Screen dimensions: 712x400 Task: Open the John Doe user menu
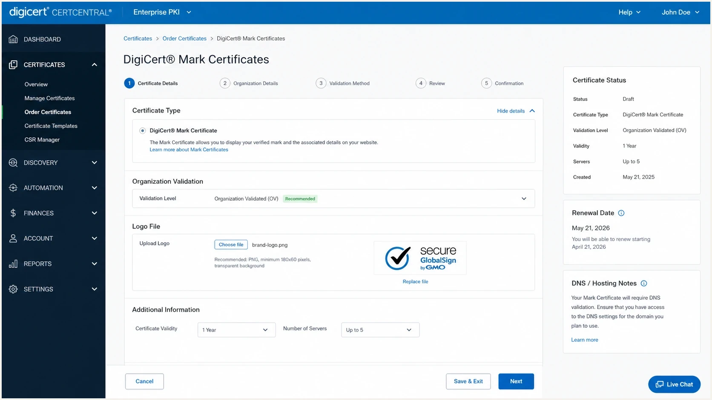[680, 12]
